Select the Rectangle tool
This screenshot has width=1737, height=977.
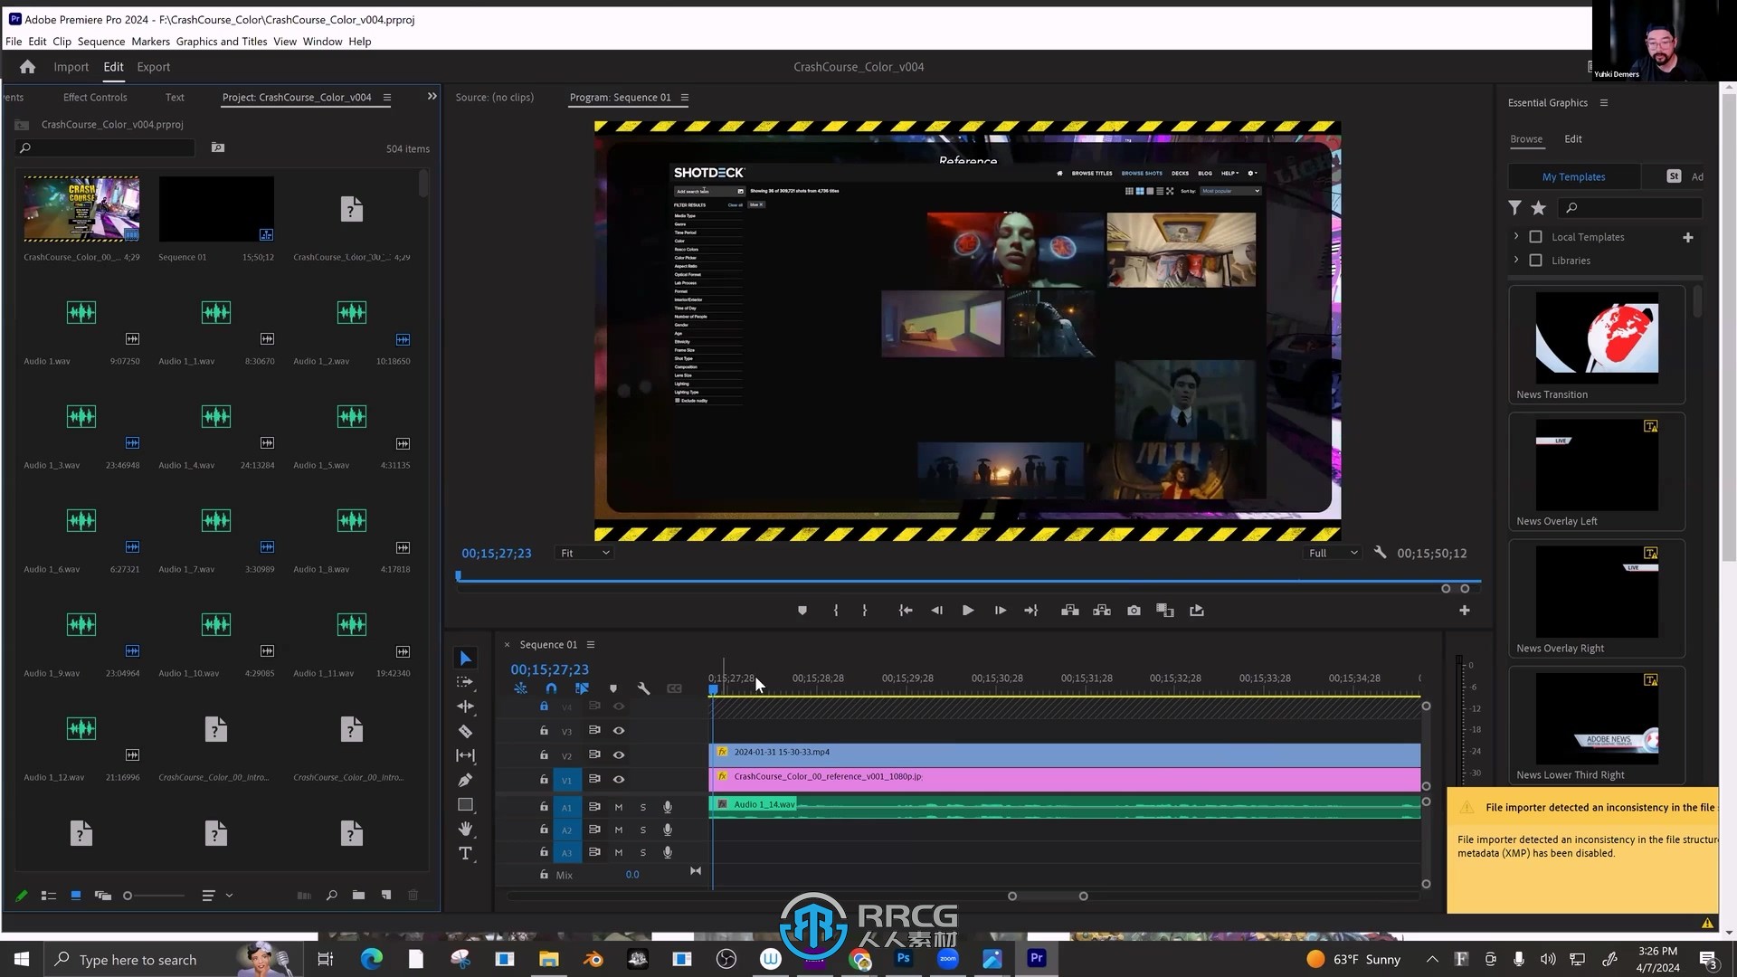click(465, 804)
